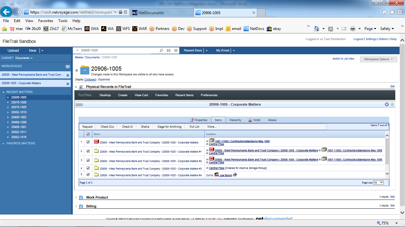
Task: Open the dropdown arrow next to New
Action: [42, 50]
